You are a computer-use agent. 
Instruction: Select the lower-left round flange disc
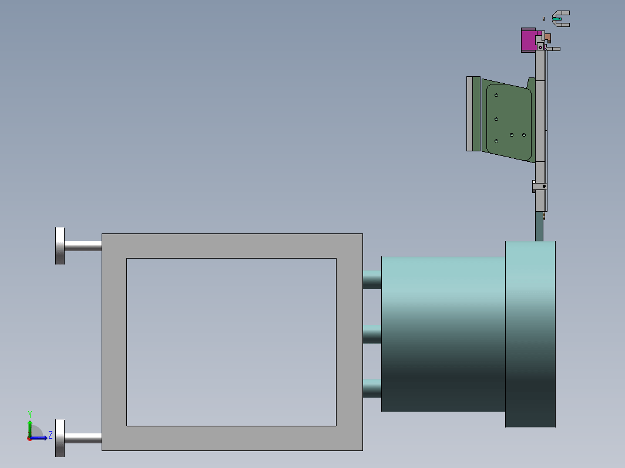(x=60, y=438)
